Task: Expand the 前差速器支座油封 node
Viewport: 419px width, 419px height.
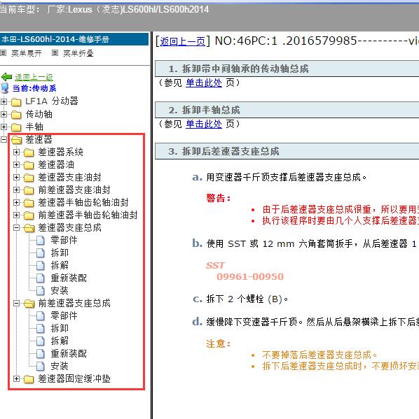Action: 16,190
